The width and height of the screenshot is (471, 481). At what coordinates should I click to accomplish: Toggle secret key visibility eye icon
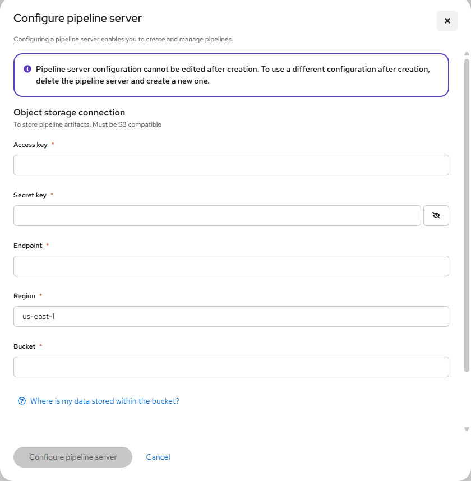tap(436, 215)
